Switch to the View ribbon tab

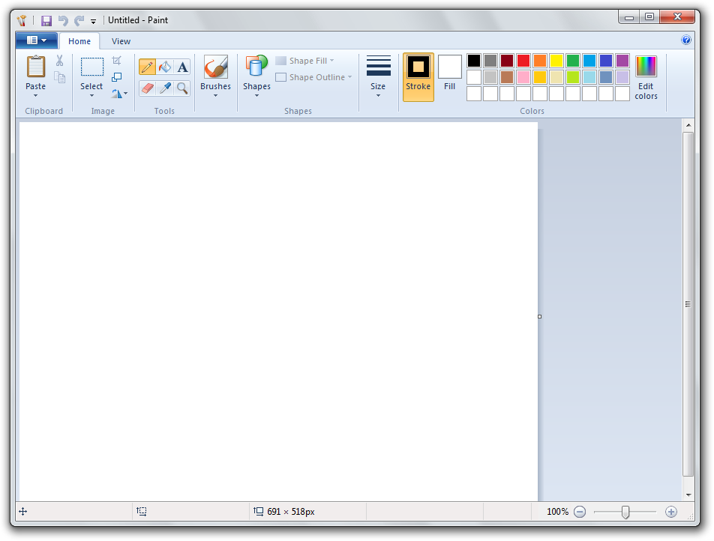click(121, 41)
